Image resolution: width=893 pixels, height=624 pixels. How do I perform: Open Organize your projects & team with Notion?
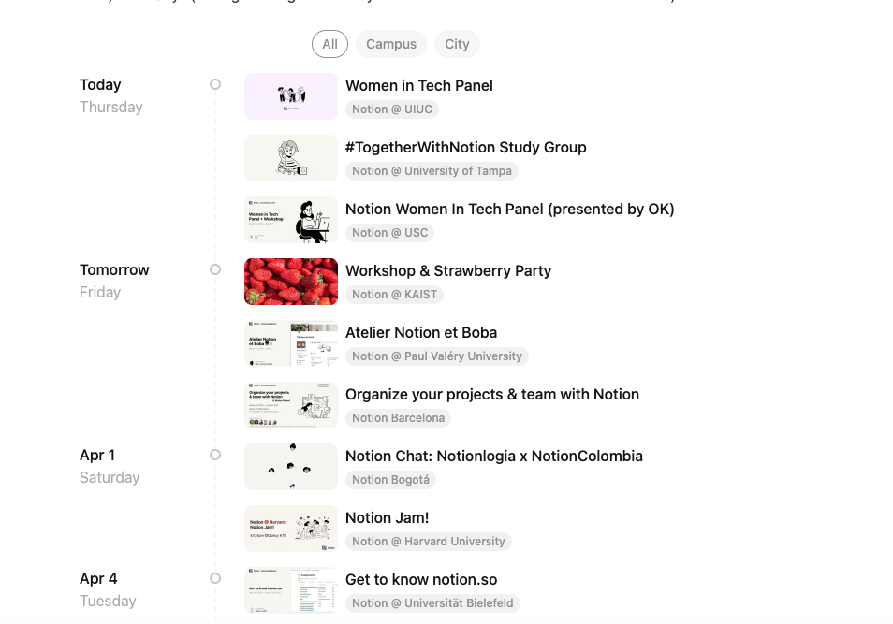click(492, 395)
